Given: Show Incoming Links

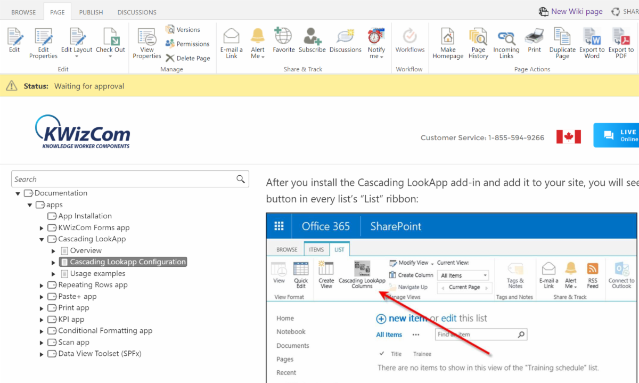Looking at the screenshot, I should (x=506, y=43).
